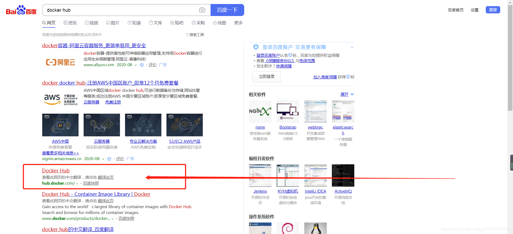Viewport: 513px width, 234px height.
Task: Collapse the 登录百度账户 panel chevron
Action: (352, 47)
